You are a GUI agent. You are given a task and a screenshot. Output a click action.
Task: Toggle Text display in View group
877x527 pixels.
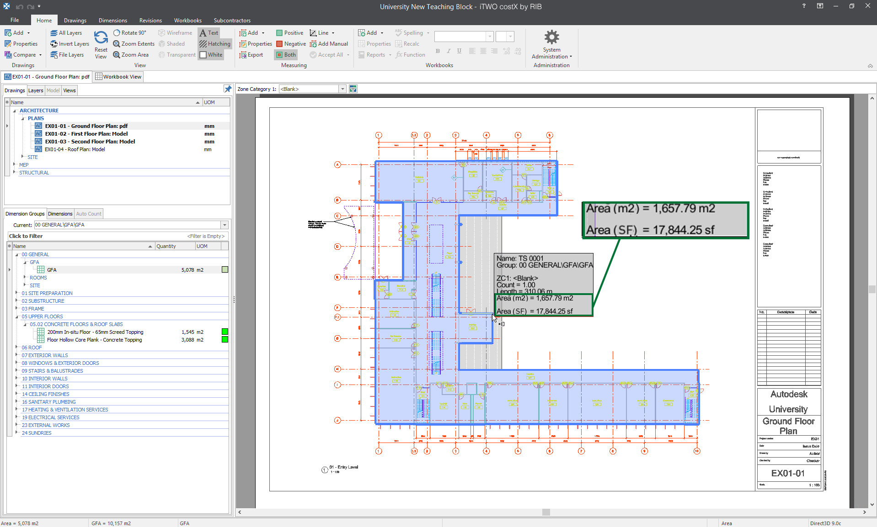coord(209,33)
